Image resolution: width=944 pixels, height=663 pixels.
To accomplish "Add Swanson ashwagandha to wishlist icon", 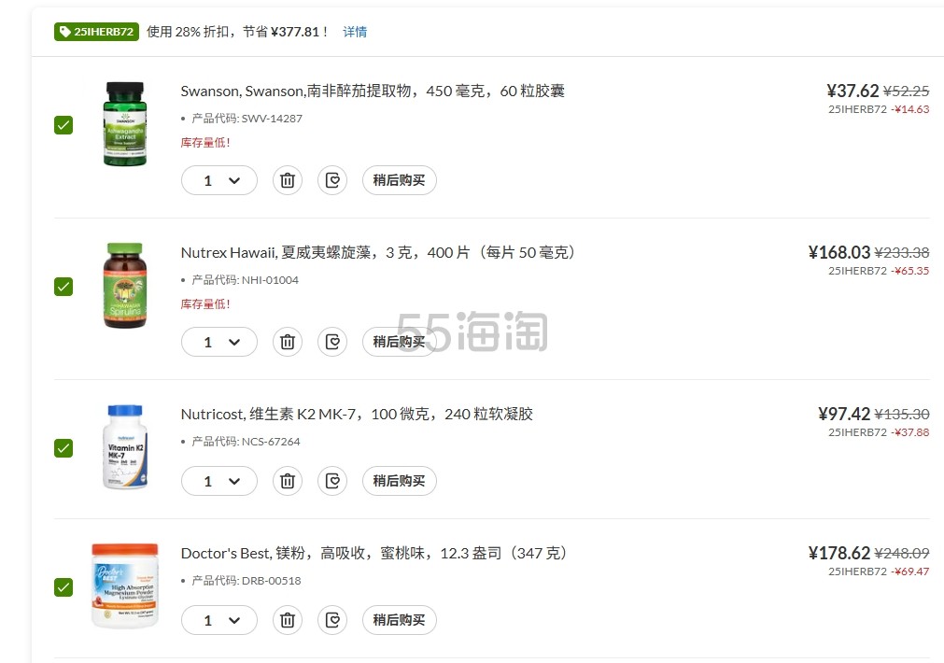I will [332, 180].
